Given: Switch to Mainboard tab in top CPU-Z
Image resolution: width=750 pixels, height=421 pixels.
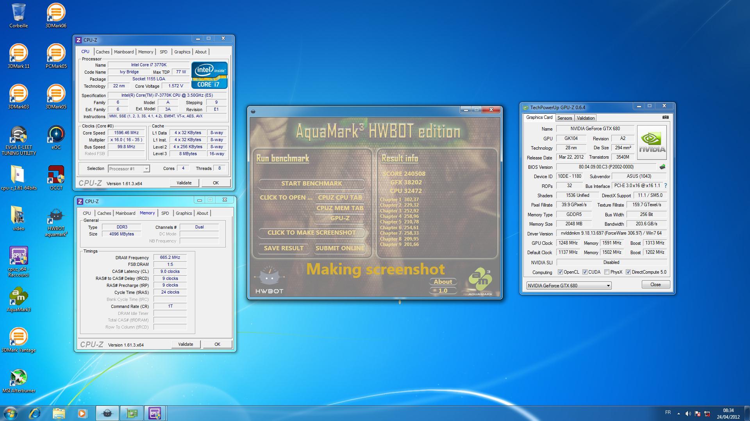Looking at the screenshot, I should pyautogui.click(x=124, y=52).
